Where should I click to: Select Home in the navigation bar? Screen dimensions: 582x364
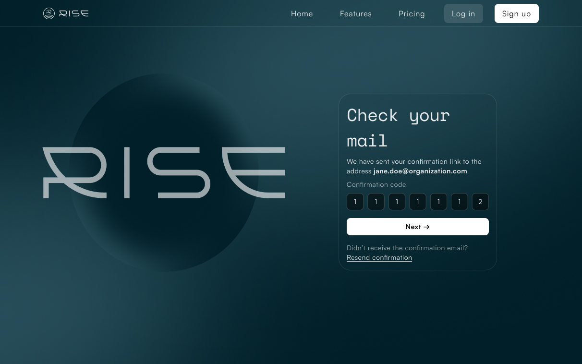[x=302, y=13]
